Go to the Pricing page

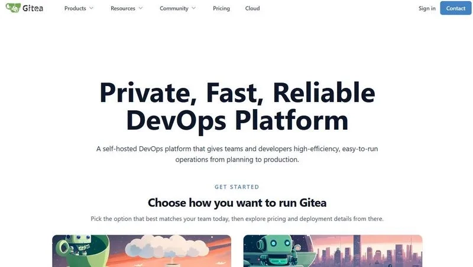(x=221, y=8)
